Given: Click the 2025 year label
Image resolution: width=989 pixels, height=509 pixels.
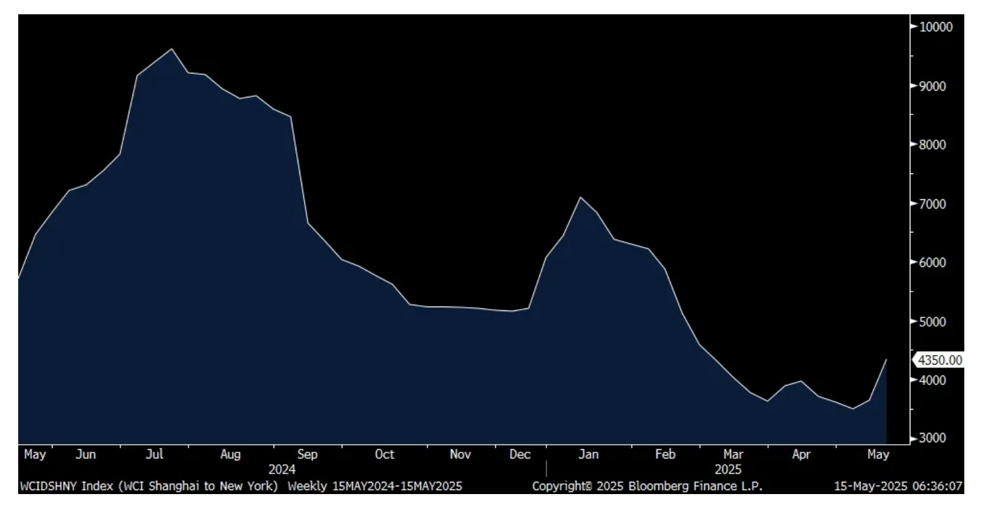Looking at the screenshot, I should [728, 469].
